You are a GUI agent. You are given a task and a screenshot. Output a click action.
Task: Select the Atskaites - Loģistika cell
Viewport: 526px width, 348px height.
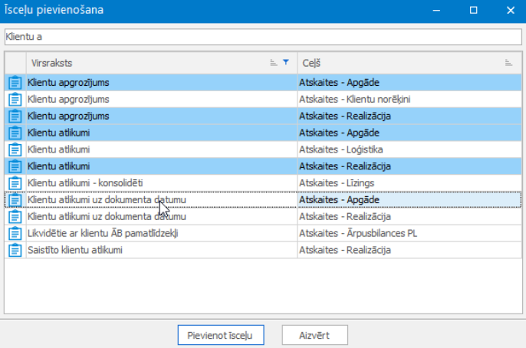coord(343,149)
